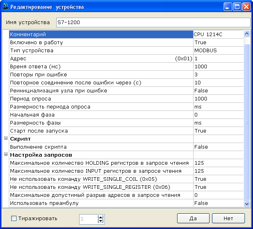The image size is (253, 229).
Task: Increment the Тиражировать counter up arrow
Action: [100, 217]
